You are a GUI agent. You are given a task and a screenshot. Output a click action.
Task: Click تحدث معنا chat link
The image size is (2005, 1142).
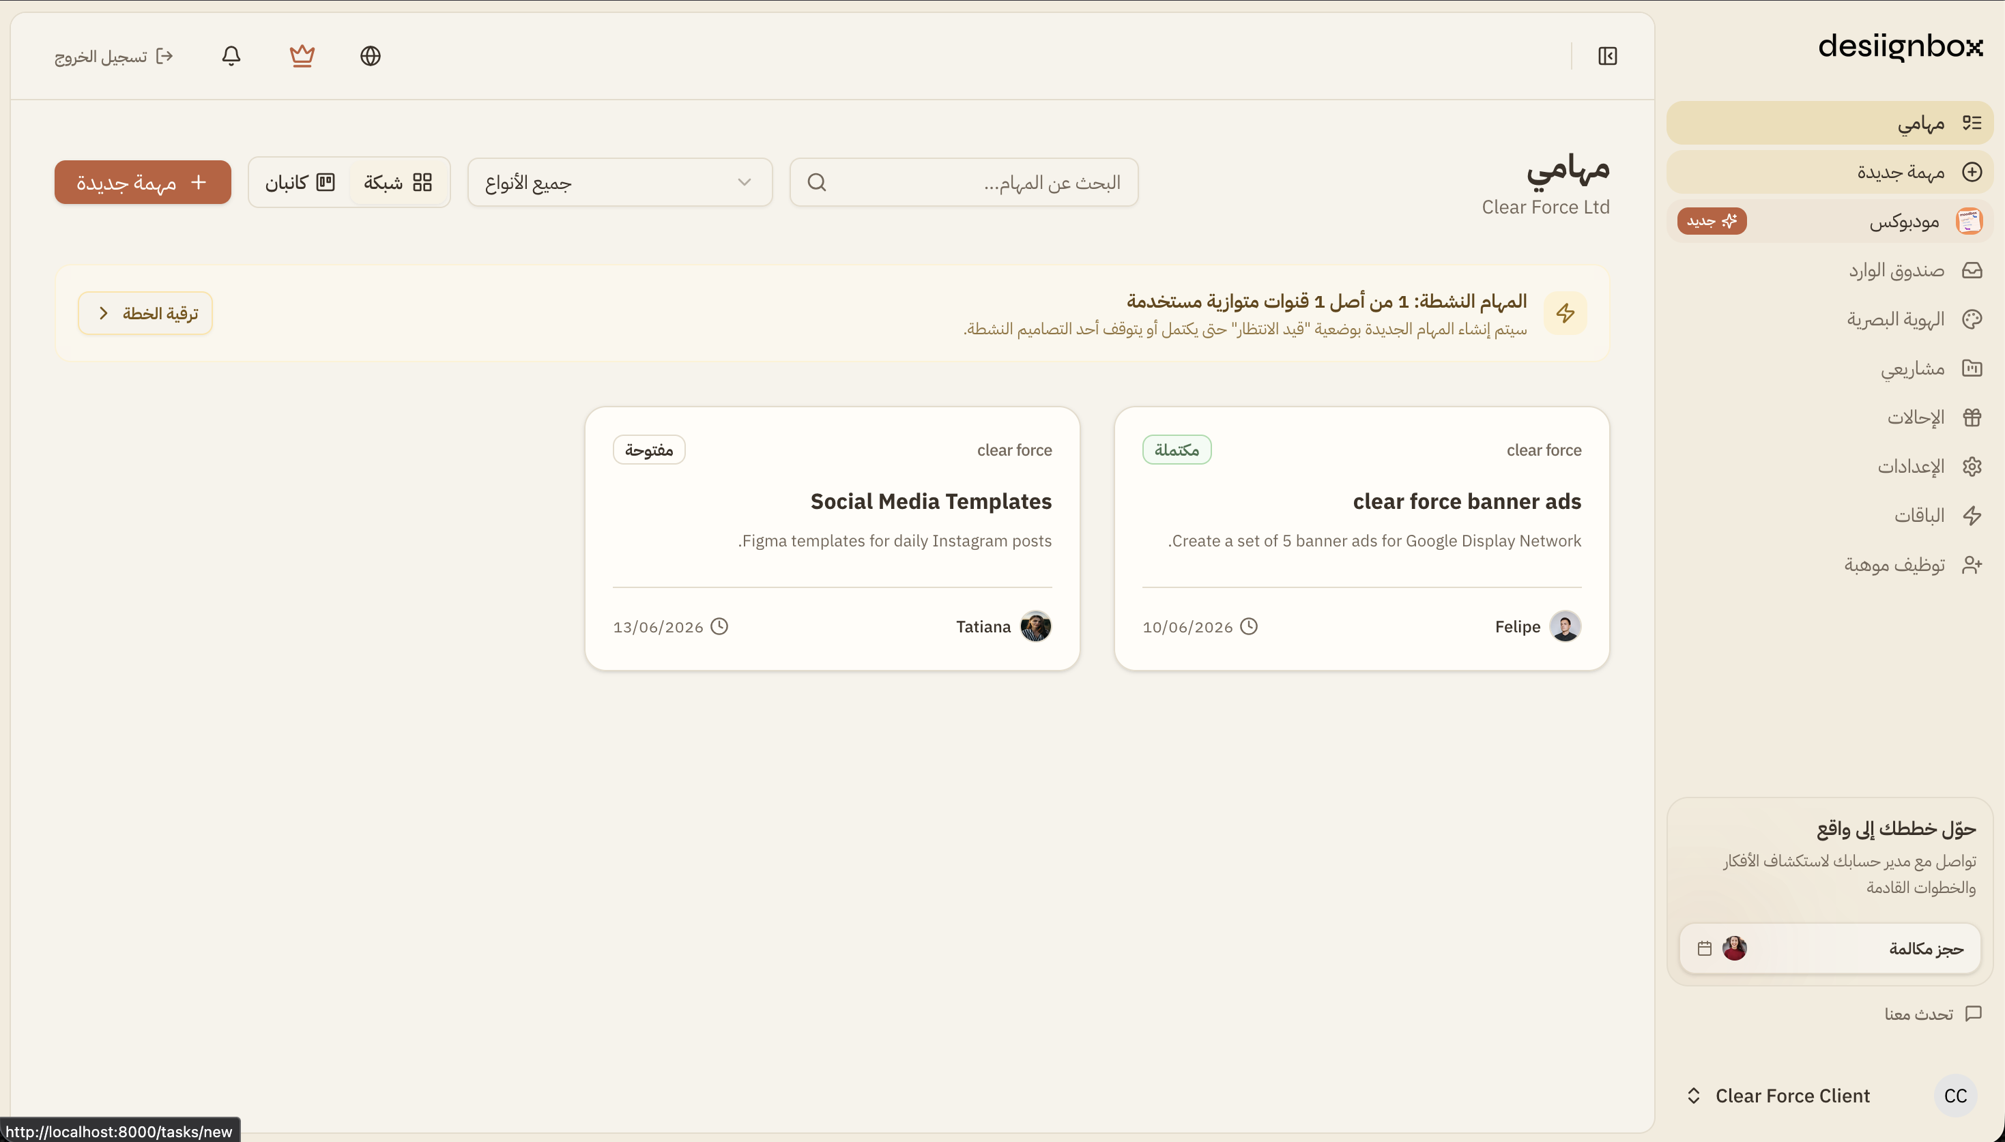1933,1013
